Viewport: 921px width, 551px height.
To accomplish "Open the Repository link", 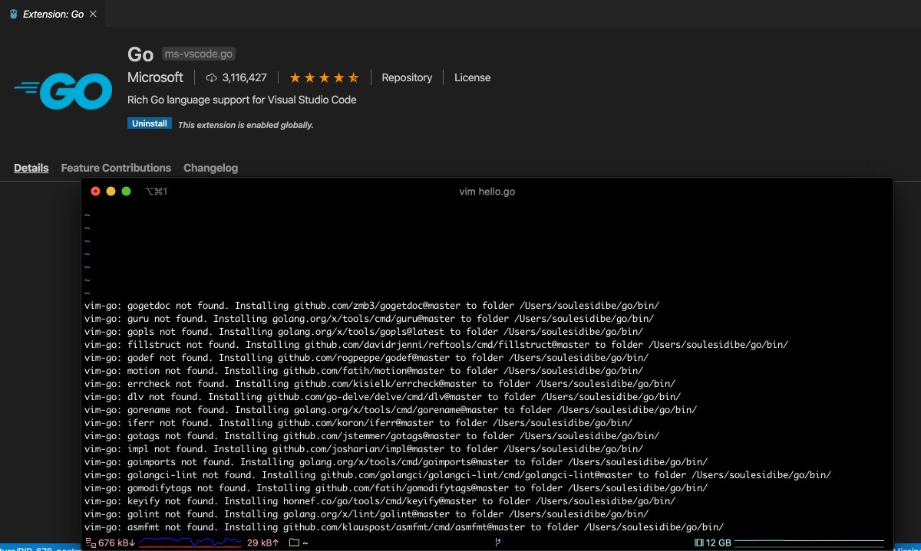I will coord(407,77).
